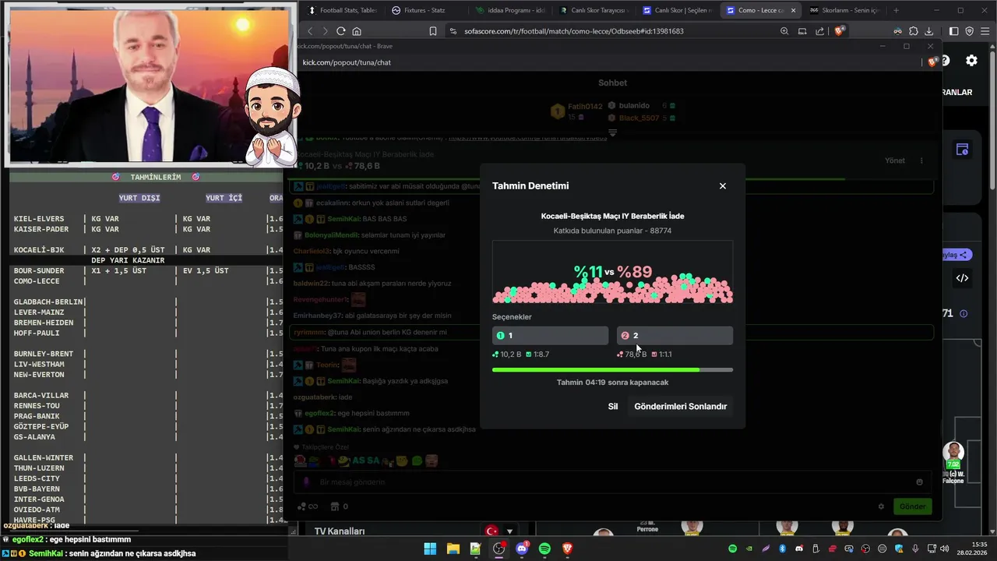This screenshot has height=561, width=997.
Task: Close the Tahmin Denetimi dialog
Action: tap(722, 186)
